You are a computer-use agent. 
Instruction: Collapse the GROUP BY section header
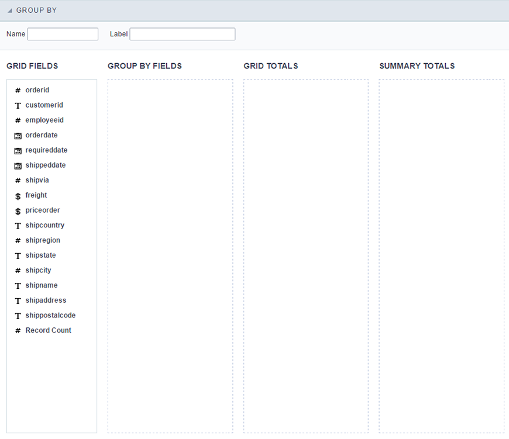click(10, 10)
